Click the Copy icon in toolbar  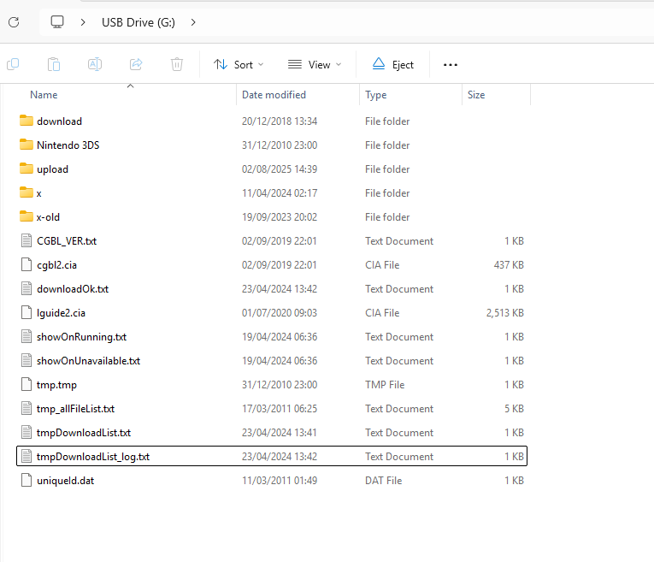tap(13, 64)
